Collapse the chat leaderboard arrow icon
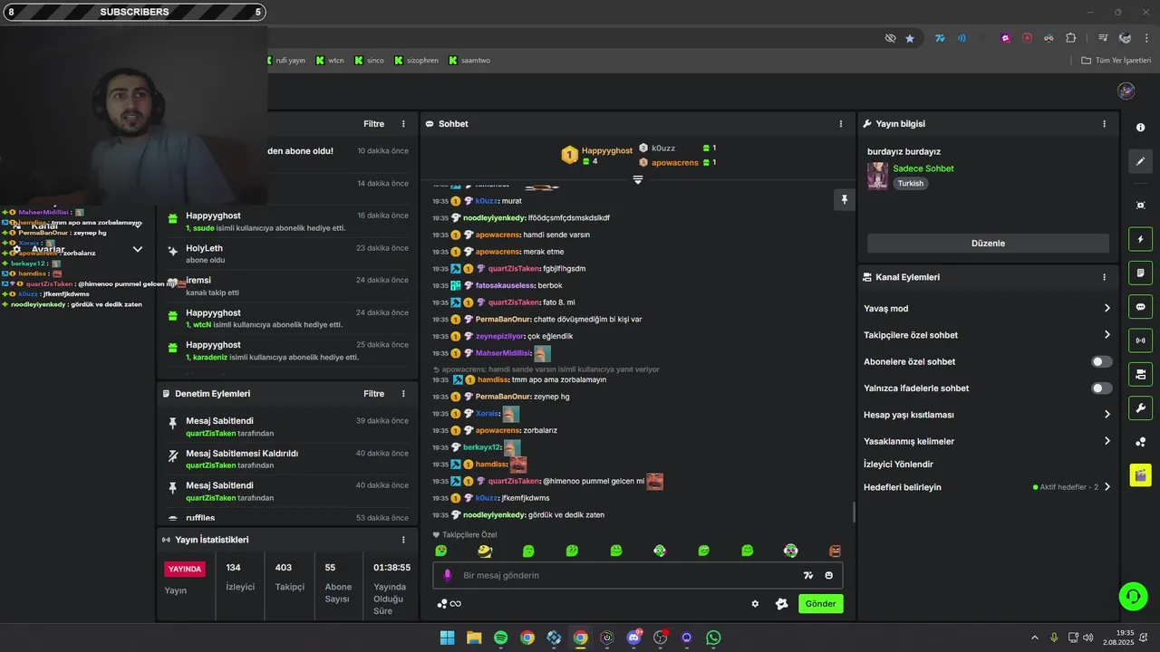The height and width of the screenshot is (652, 1160). click(638, 179)
